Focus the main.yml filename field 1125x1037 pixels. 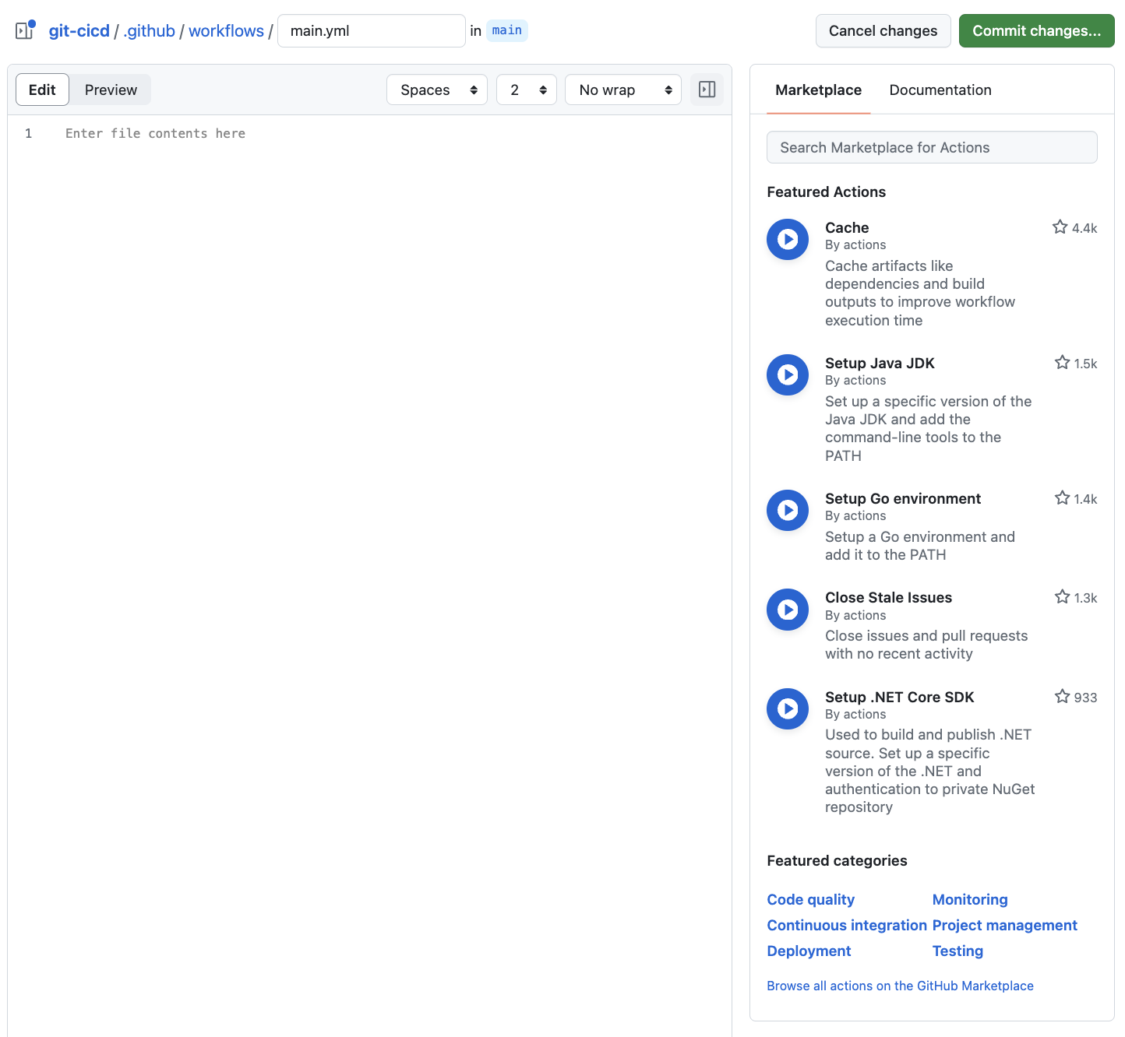click(x=372, y=30)
